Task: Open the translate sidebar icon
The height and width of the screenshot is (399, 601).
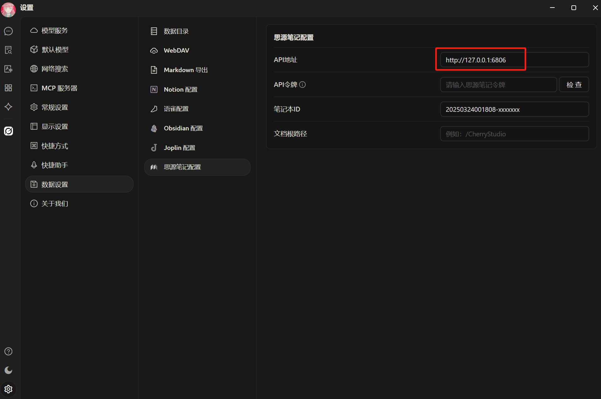Action: tap(9, 69)
